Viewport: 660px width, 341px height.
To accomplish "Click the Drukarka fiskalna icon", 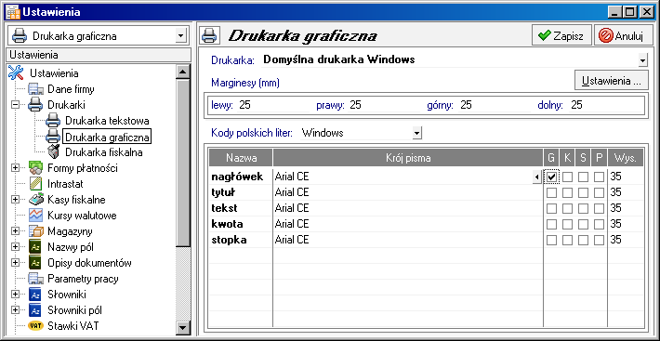I will [x=54, y=152].
